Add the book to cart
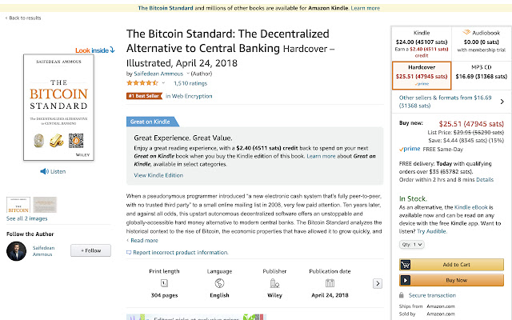This screenshot has width=512, height=320. pos(451,265)
